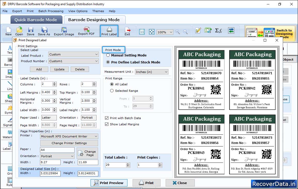
Task: Select the Signature tool in left sidebar
Action: pyautogui.click(x=8, y=122)
